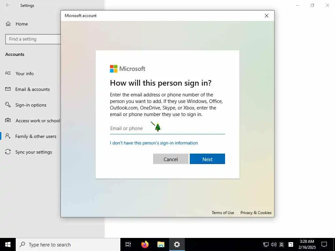
Task: Click the Sign-in options key icon
Action: pos(8,105)
